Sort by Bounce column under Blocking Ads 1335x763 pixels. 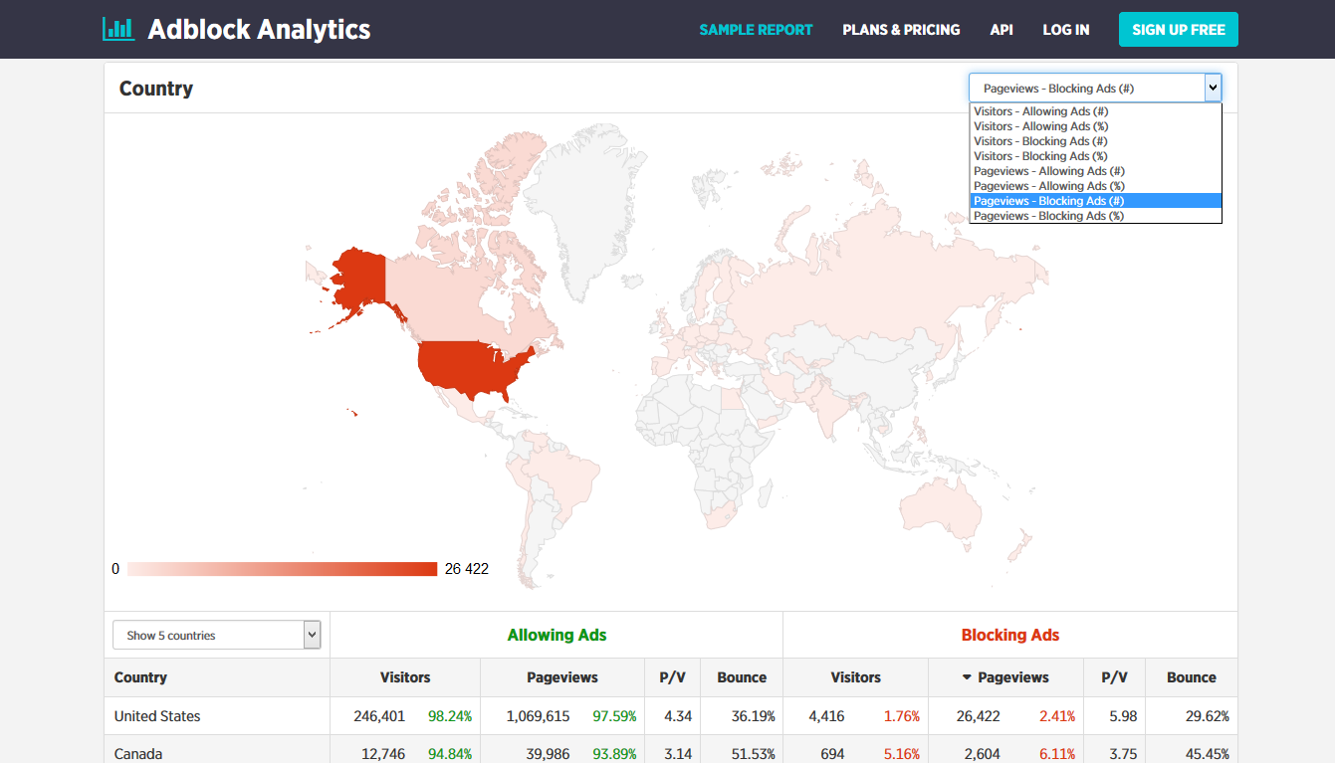[x=1191, y=677]
